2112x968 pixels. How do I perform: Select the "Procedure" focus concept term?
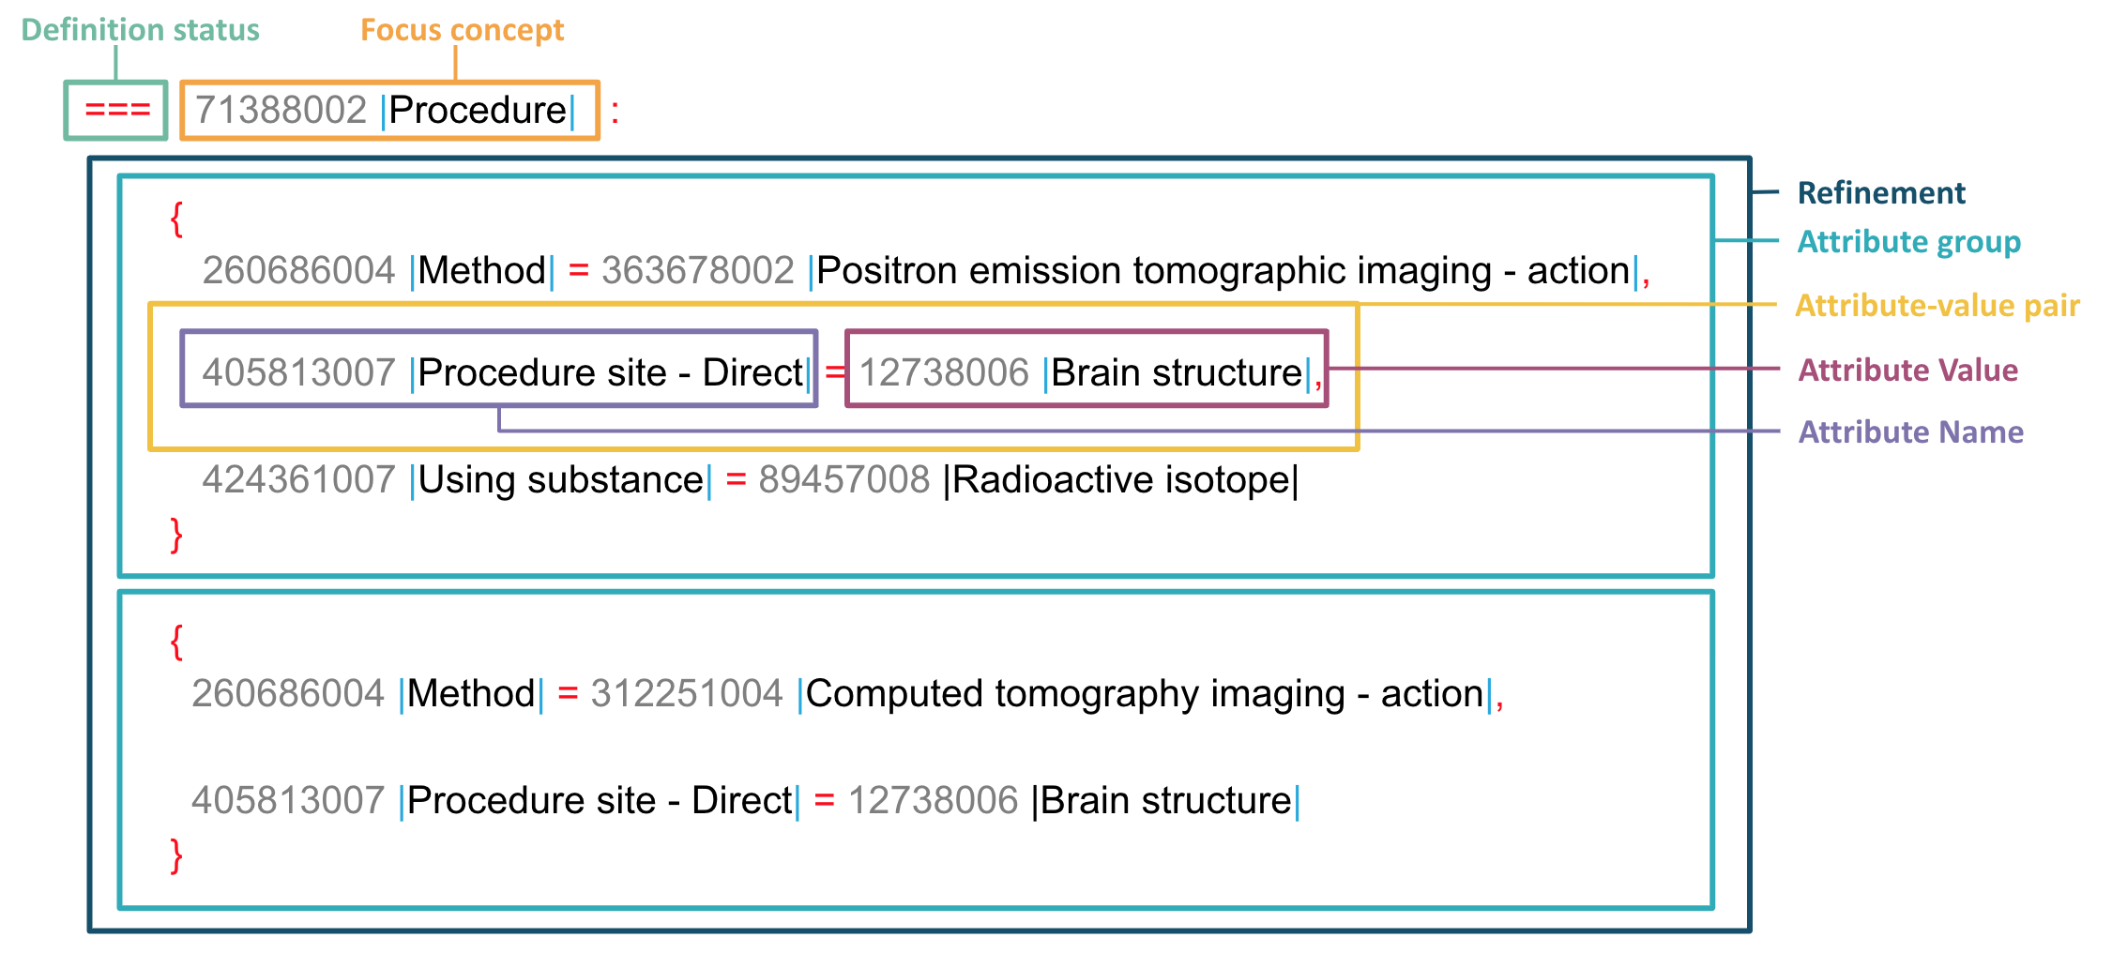(478, 111)
